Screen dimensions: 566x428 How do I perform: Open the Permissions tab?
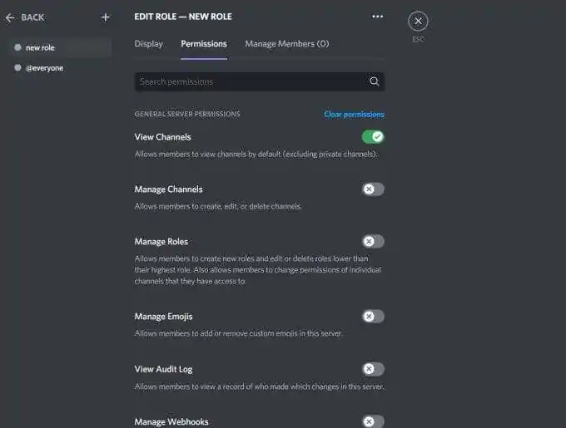pos(204,43)
